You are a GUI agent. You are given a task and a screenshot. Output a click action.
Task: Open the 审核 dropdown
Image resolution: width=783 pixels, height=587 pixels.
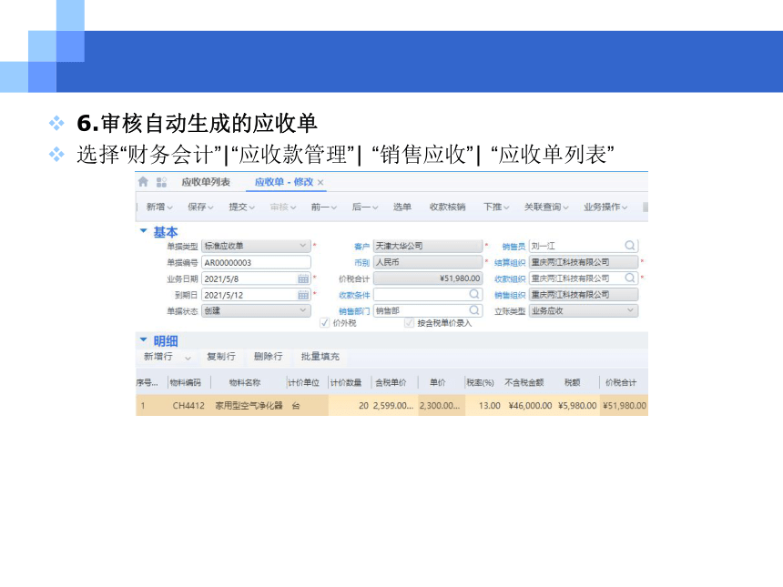pyautogui.click(x=283, y=207)
